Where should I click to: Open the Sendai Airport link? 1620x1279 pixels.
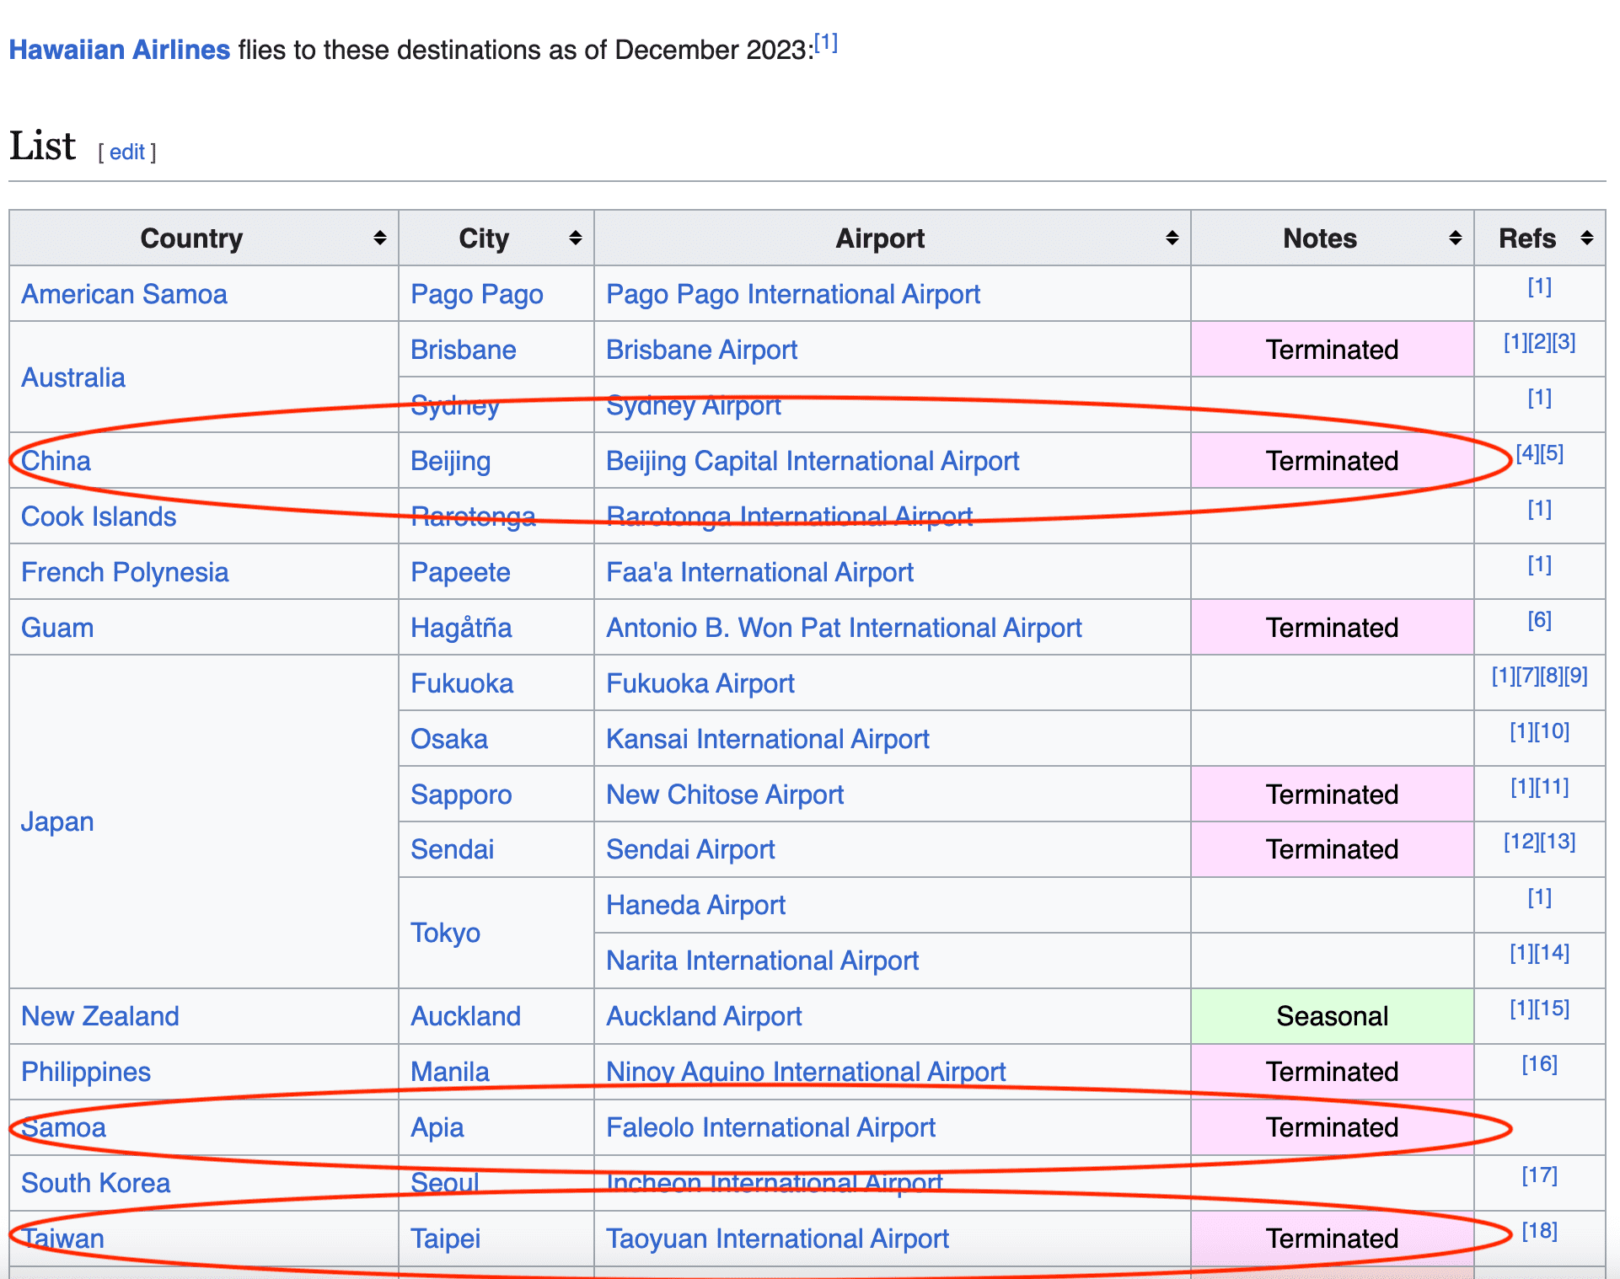point(690,849)
